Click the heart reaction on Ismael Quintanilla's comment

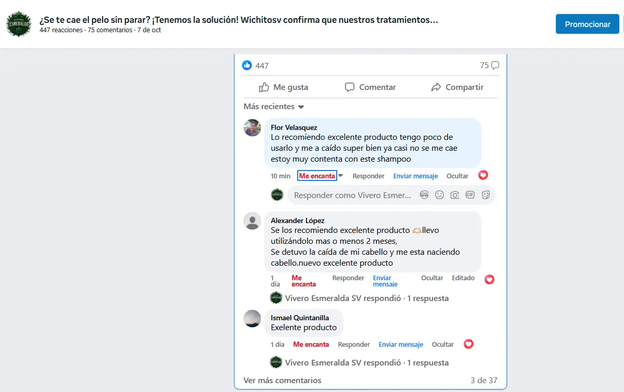pos(469,344)
